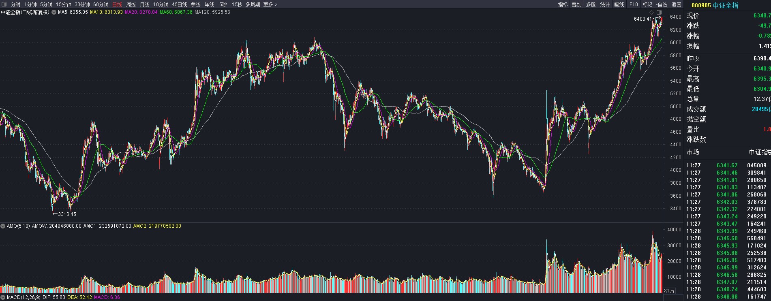Click the X1万 volume unit label

click(x=669, y=291)
